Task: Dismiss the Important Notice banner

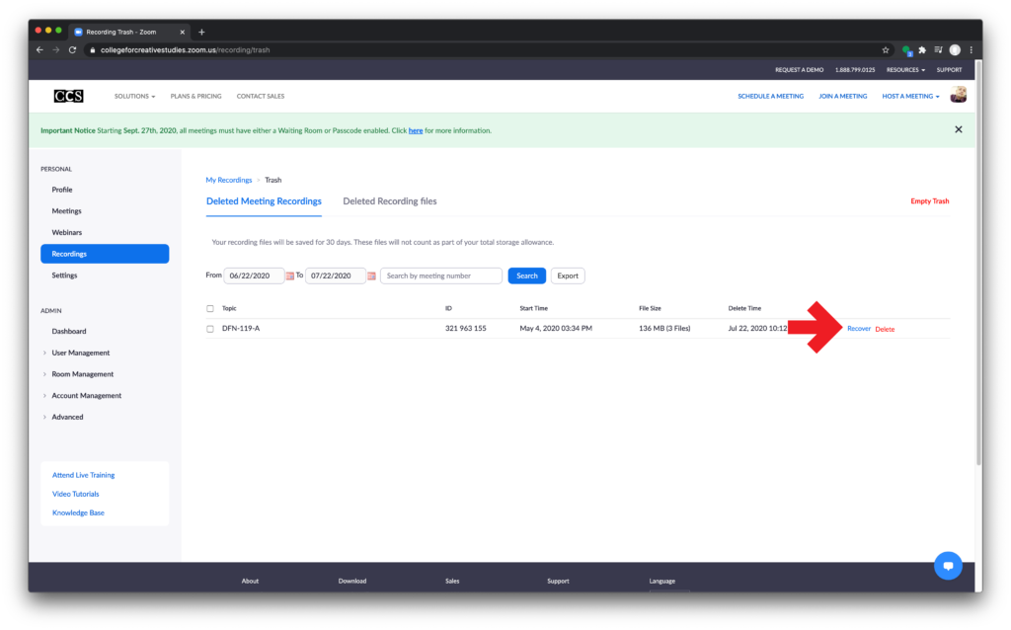Action: (x=958, y=129)
